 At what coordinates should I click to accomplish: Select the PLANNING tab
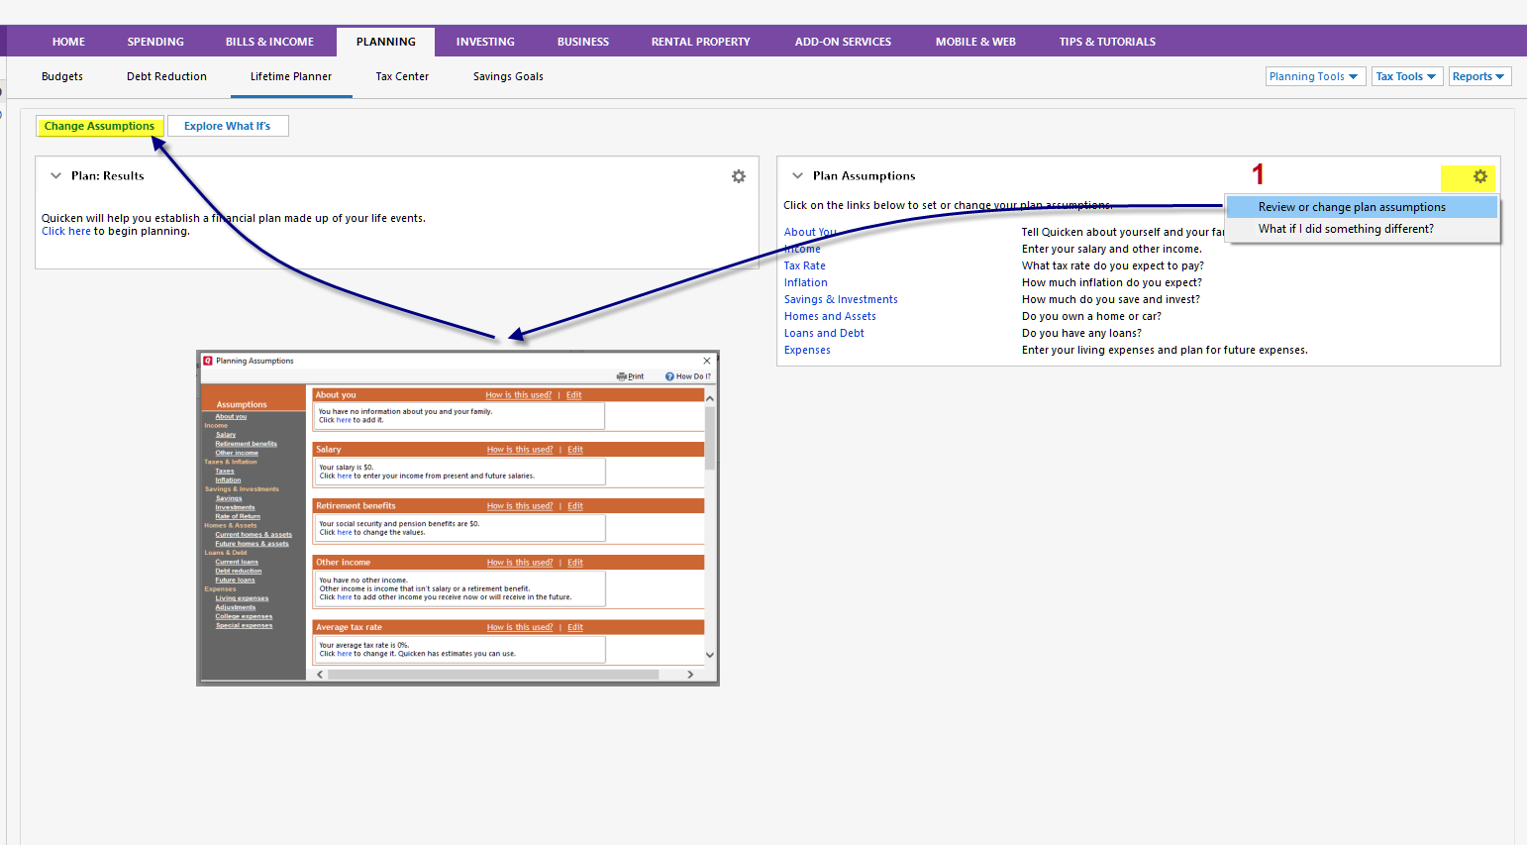(x=386, y=42)
